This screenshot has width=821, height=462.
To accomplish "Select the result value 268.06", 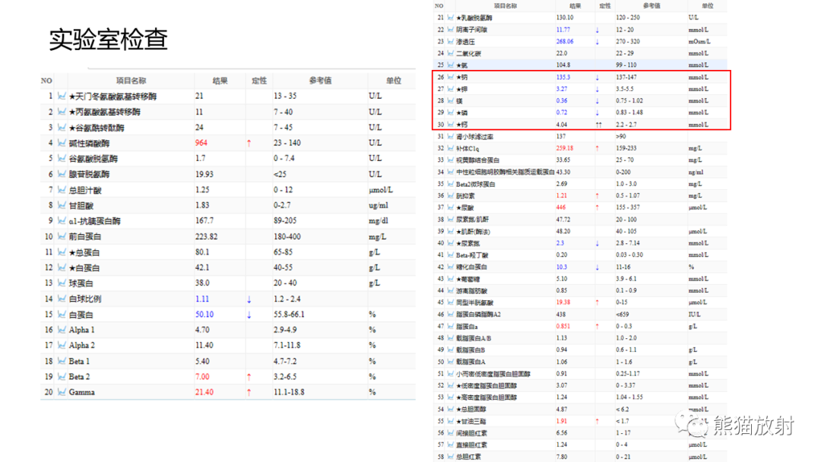I will (x=565, y=41).
